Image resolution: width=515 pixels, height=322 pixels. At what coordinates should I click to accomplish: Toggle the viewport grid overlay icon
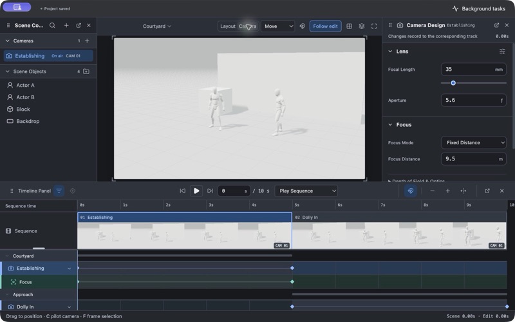coord(349,26)
